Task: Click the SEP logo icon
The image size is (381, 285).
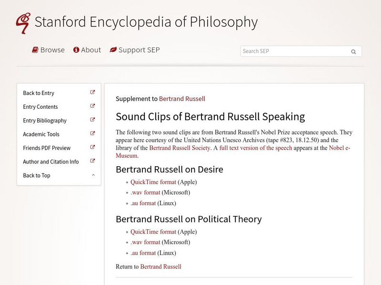Action: (x=22, y=23)
